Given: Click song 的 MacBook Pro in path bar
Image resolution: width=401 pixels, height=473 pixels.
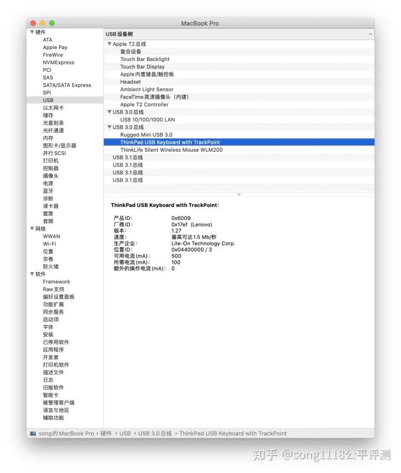Looking at the screenshot, I should tap(66, 433).
